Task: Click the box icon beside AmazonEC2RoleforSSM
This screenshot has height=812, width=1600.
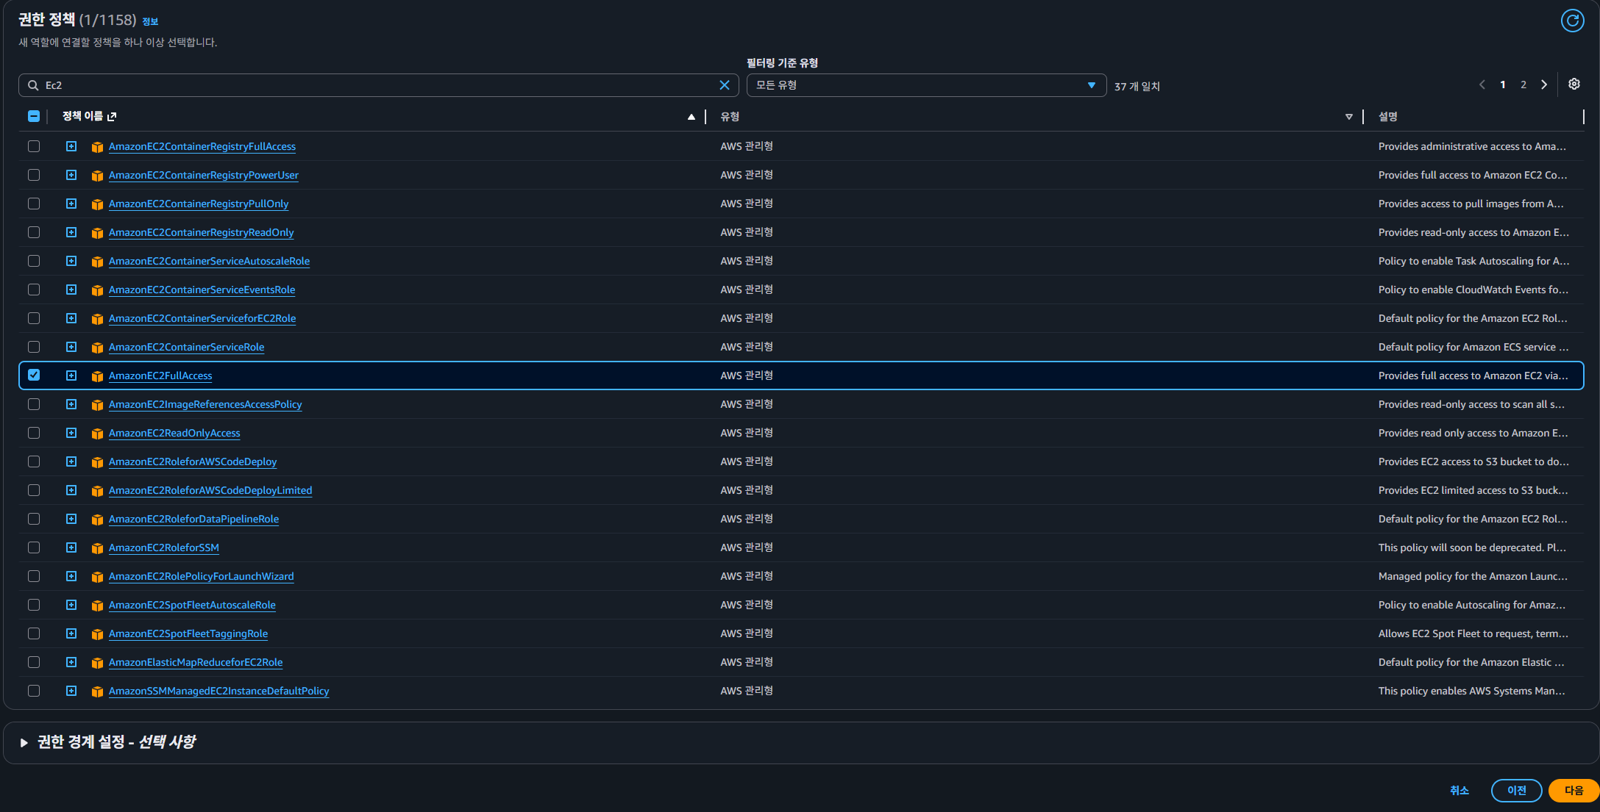Action: click(97, 548)
